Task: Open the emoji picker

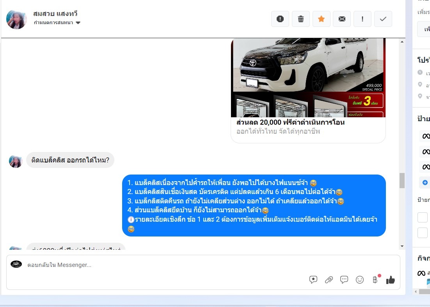Action: point(360,279)
